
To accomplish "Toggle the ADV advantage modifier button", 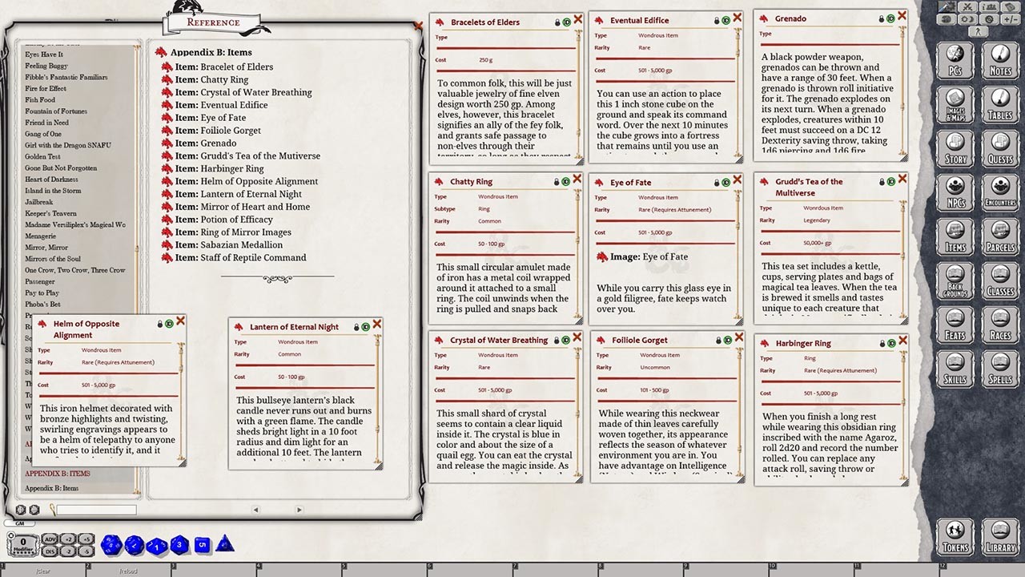I will point(50,539).
